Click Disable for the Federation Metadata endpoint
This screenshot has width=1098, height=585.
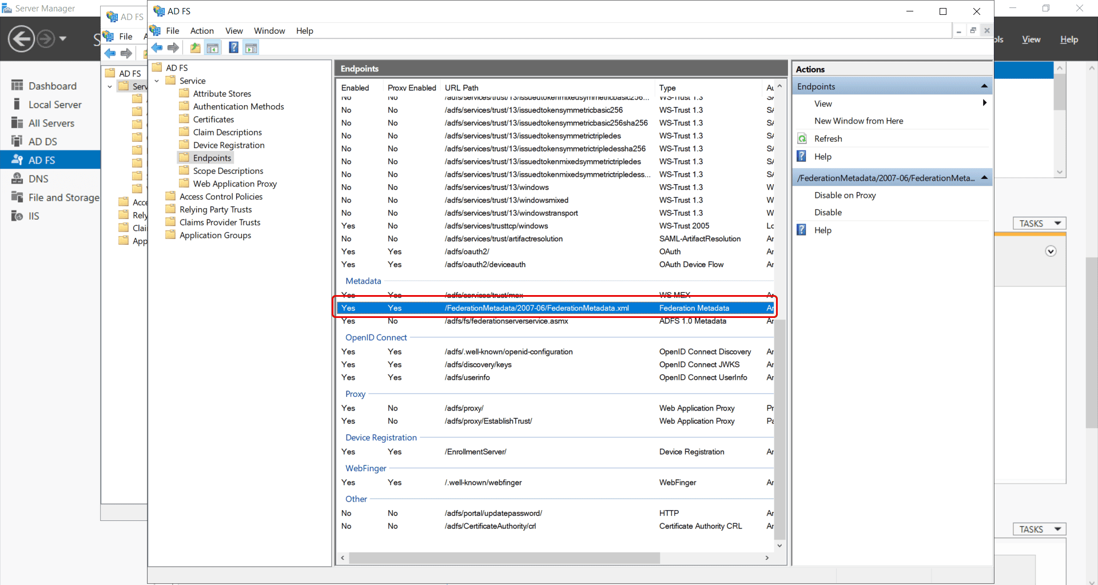pyautogui.click(x=828, y=212)
